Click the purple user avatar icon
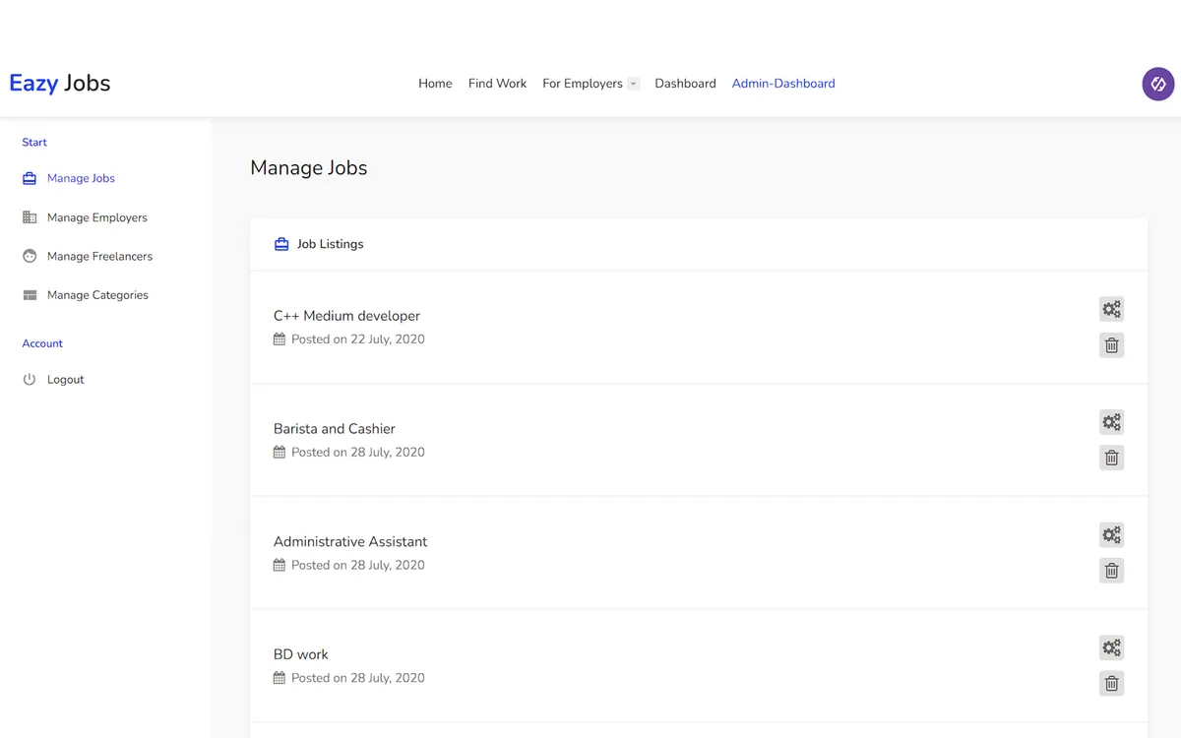 pos(1158,84)
